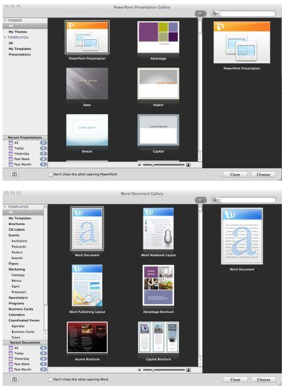Click PowerPoint gallery search magnifier icon
Viewport: 285px width, 389px height.
coord(215,13)
